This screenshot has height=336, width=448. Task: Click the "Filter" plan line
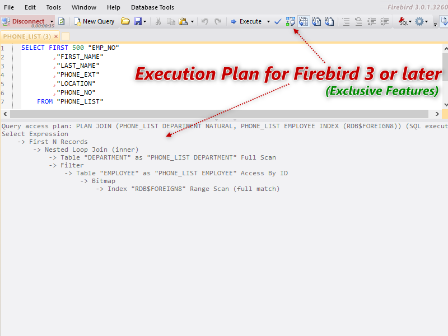tap(66, 165)
